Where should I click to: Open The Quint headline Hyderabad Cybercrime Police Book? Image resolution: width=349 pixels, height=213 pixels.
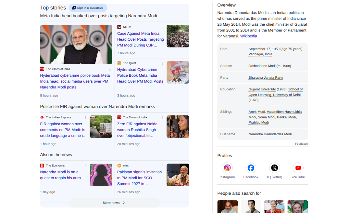[140, 75]
